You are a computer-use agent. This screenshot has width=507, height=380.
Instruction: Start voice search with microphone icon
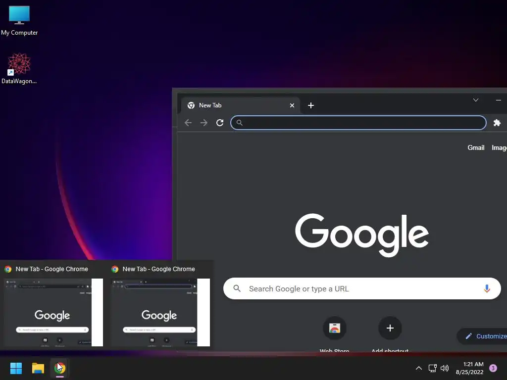487,288
